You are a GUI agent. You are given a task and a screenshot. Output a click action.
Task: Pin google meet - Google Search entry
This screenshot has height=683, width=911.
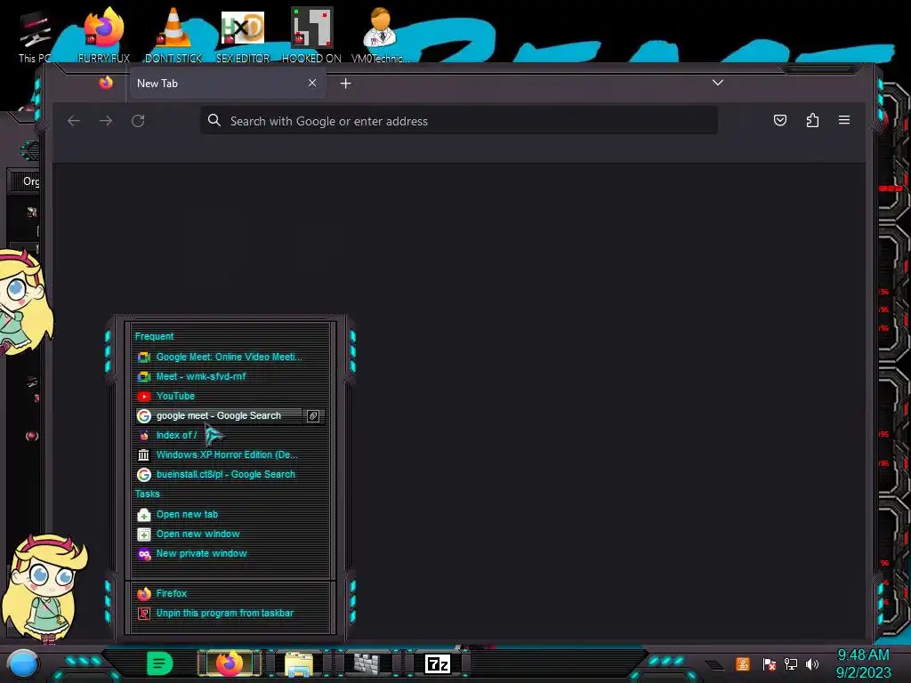point(312,416)
